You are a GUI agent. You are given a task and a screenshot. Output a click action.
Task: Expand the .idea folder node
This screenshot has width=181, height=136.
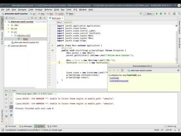pos(9,25)
